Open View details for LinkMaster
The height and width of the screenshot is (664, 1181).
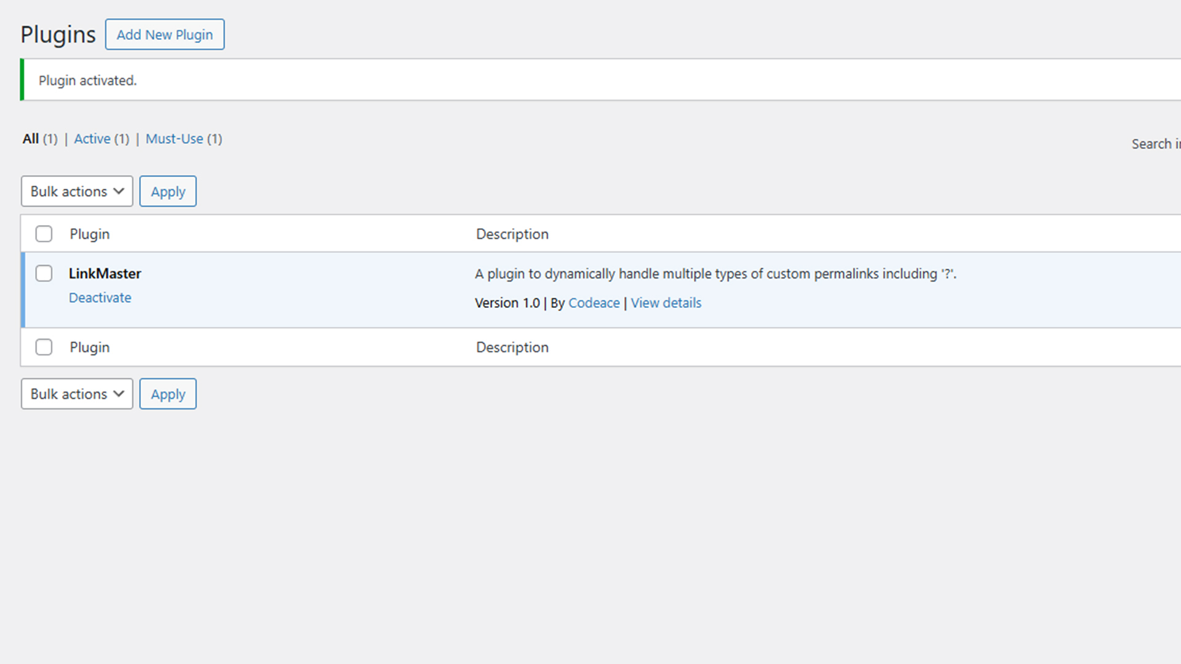click(x=666, y=303)
